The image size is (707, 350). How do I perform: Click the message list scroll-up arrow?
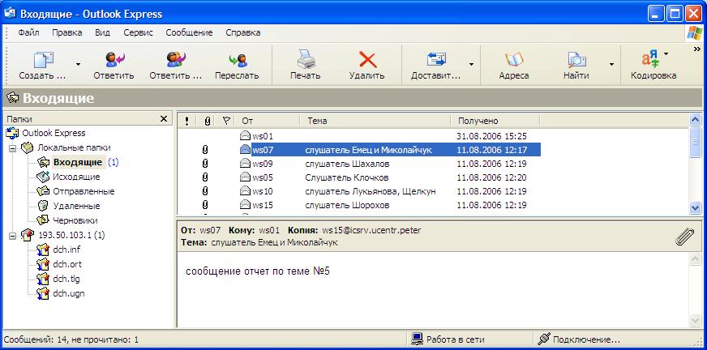click(x=696, y=120)
